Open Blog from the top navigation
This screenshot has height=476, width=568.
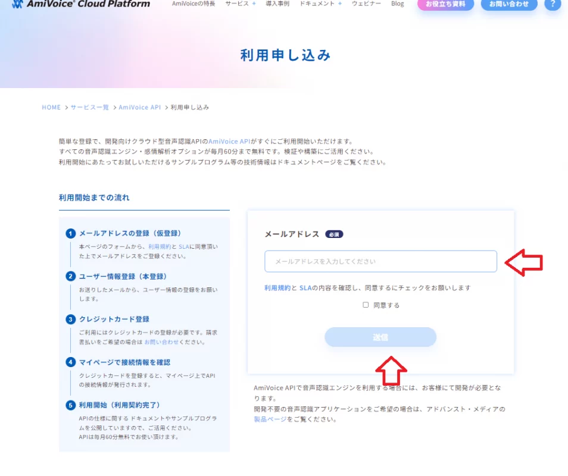click(x=397, y=4)
